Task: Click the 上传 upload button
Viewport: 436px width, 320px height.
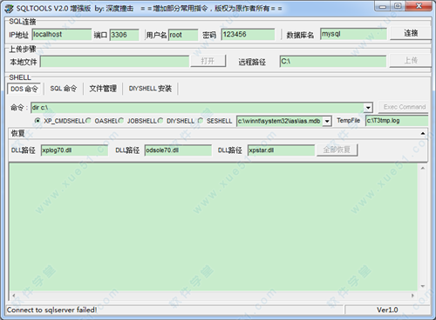Action: (411, 61)
